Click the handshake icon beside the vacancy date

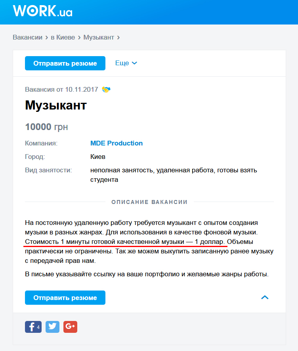(x=106, y=90)
